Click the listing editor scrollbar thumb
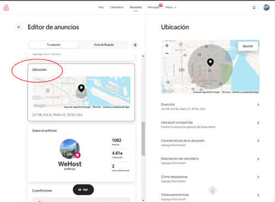 [143, 139]
